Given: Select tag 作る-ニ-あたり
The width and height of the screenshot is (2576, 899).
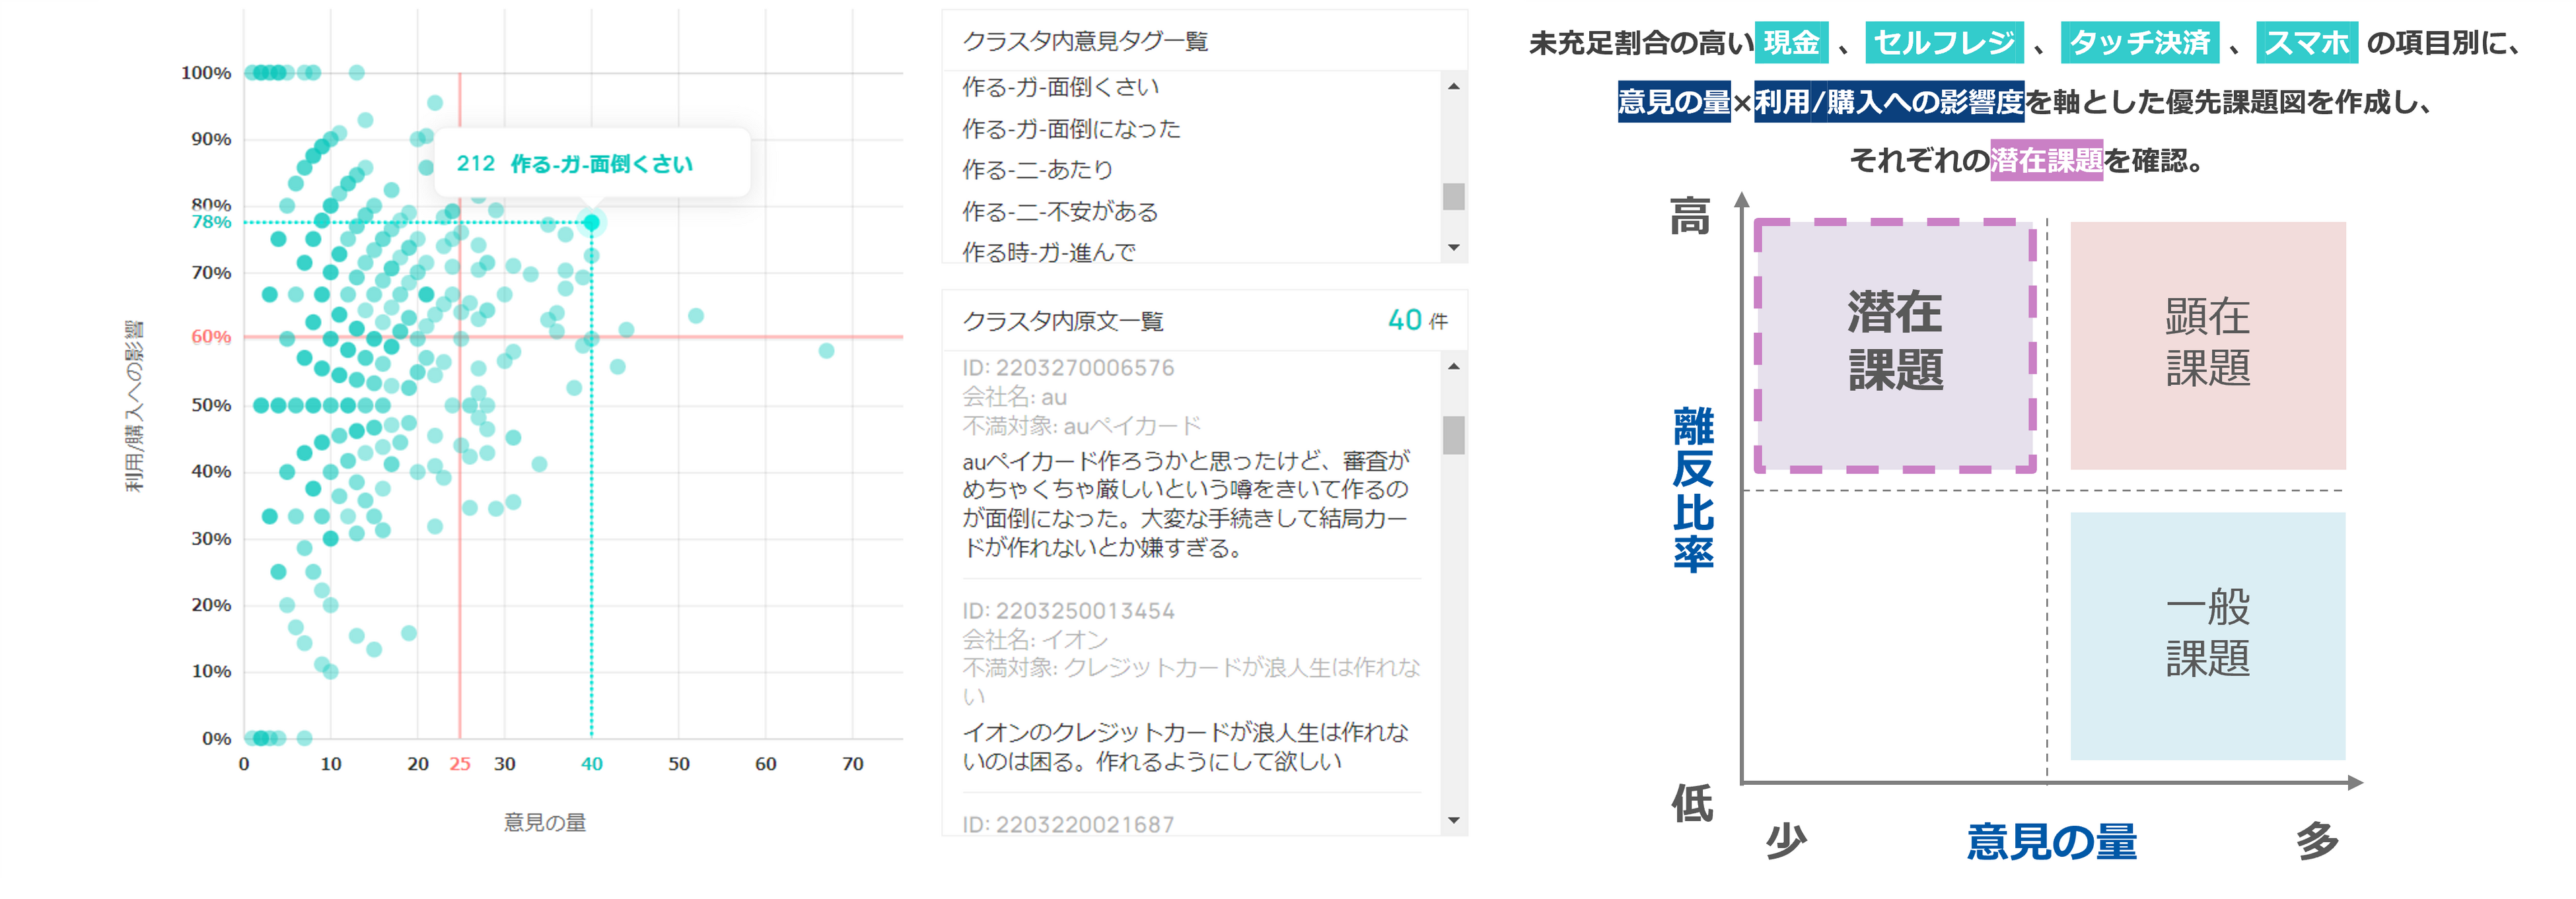Looking at the screenshot, I should 1037,170.
